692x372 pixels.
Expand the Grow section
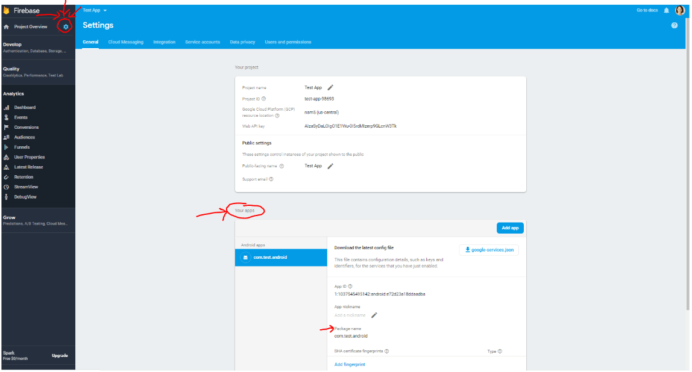[x=37, y=220]
